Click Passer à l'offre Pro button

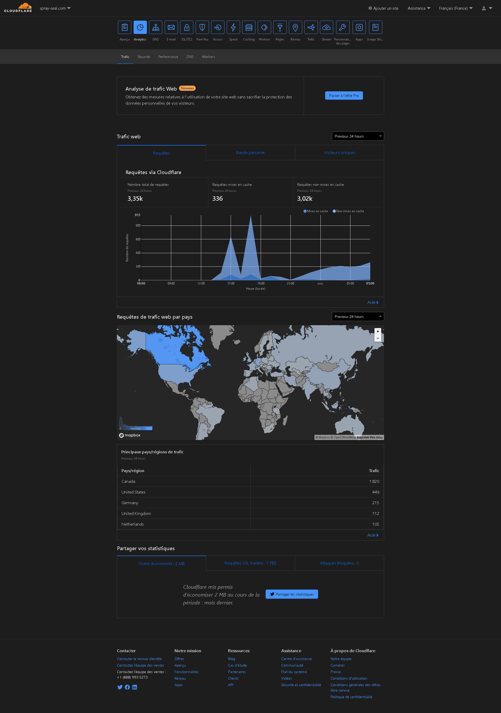344,96
